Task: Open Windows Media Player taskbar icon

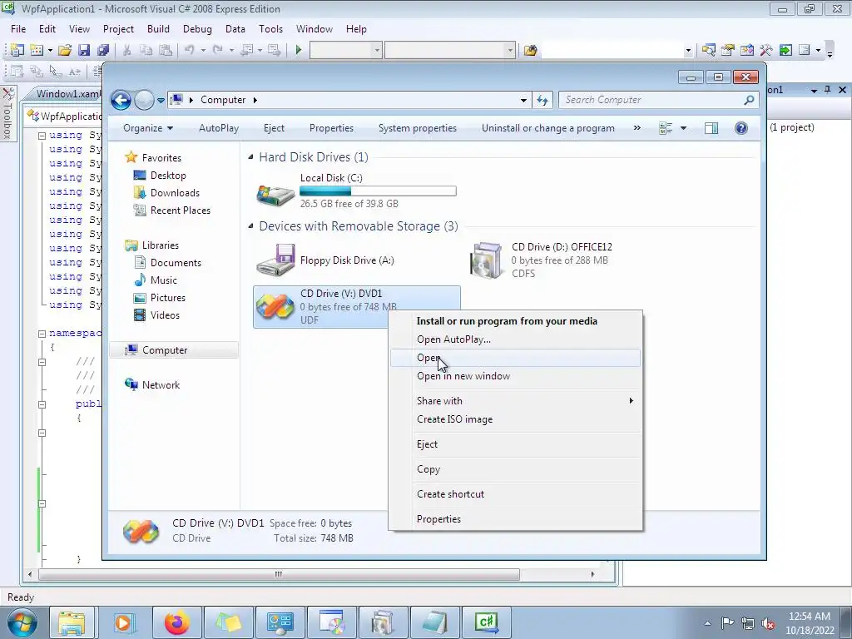Action: [123, 622]
